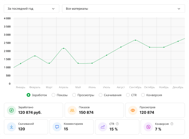Click the "2 500" y-axis label
189x139 pixels.
[7, 43]
